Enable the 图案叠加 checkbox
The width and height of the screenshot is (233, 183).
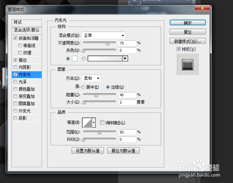coord(15,104)
